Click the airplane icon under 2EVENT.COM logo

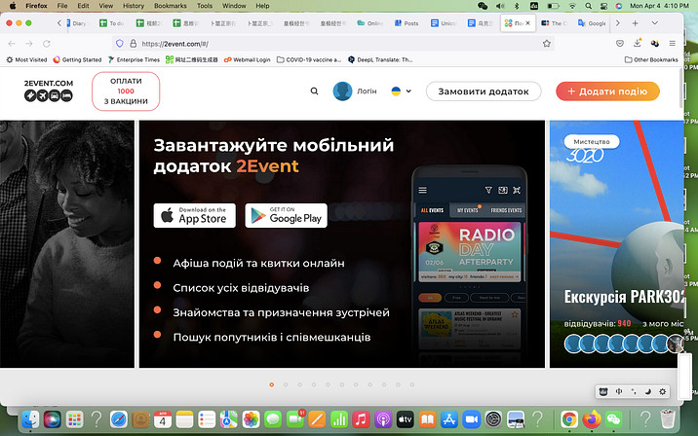tap(42, 95)
